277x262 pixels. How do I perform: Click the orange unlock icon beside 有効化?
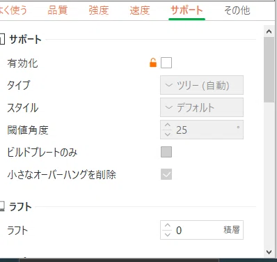tap(153, 63)
